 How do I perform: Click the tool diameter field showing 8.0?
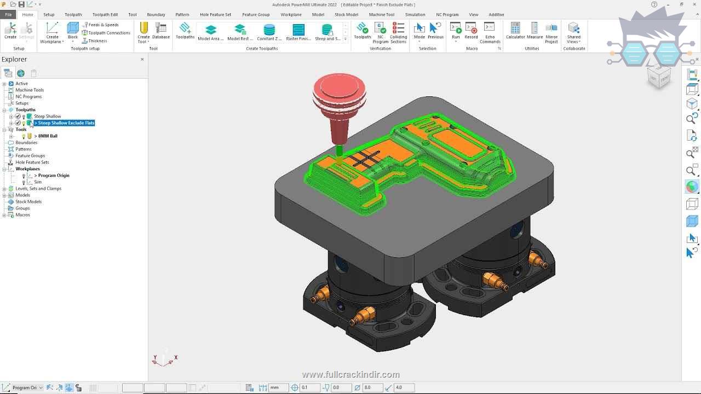[372, 387]
